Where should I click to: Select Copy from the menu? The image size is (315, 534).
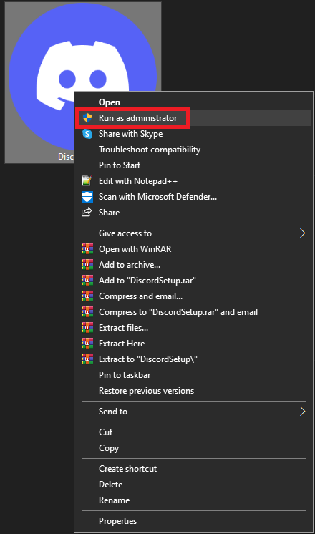(x=193, y=448)
